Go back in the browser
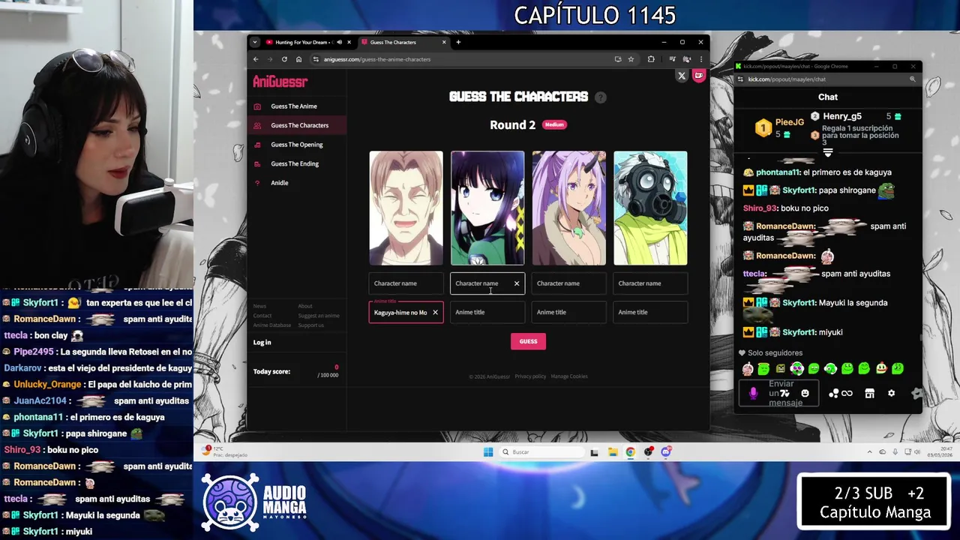Viewport: 960px width, 540px height. [255, 59]
